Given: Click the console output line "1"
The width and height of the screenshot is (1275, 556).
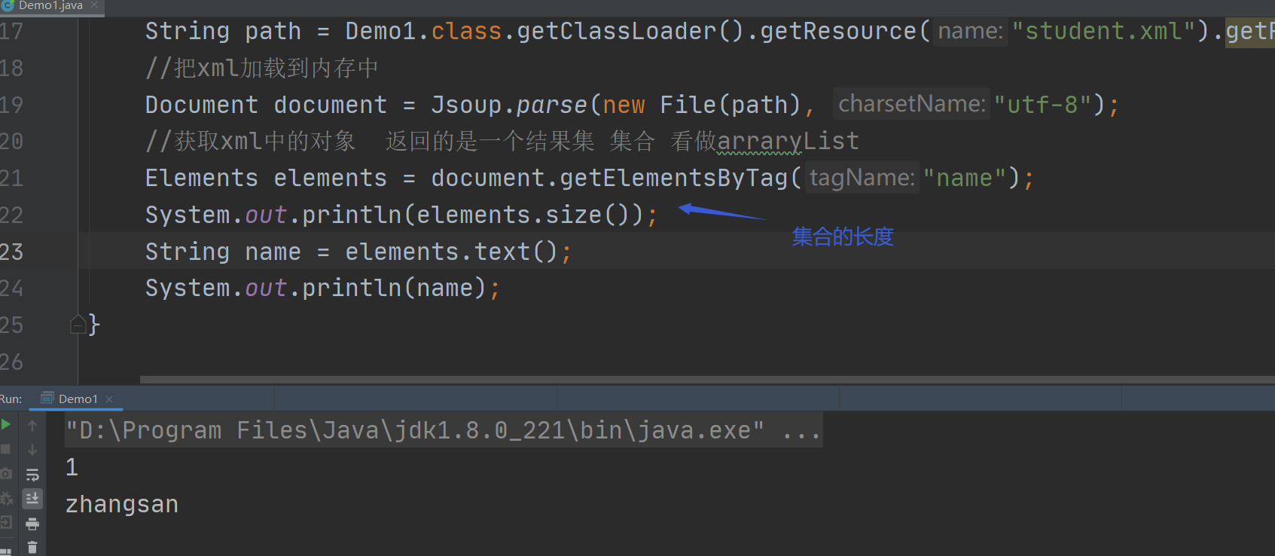Looking at the screenshot, I should (72, 467).
